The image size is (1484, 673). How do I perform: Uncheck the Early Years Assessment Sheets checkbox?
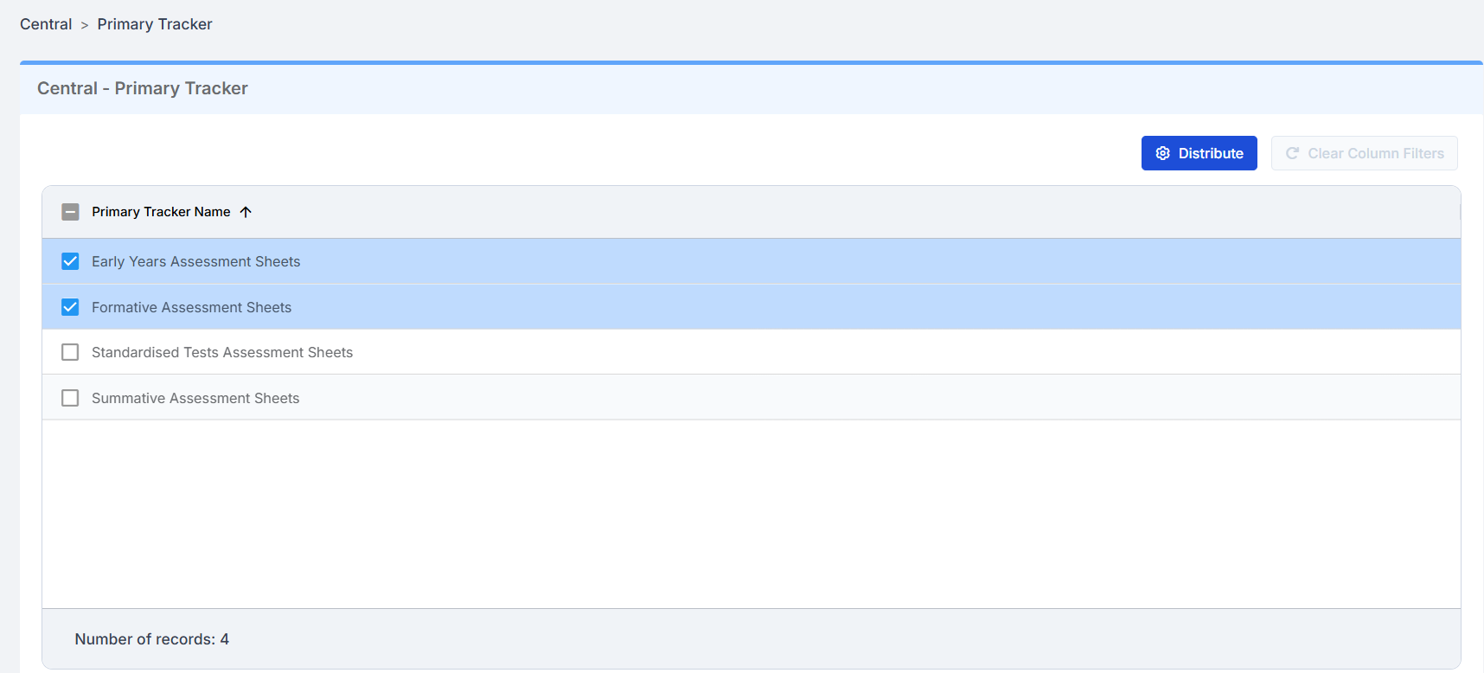pyautogui.click(x=70, y=260)
